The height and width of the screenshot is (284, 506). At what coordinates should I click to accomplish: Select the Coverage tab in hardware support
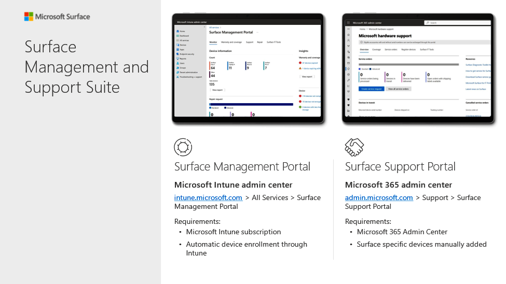coord(376,50)
